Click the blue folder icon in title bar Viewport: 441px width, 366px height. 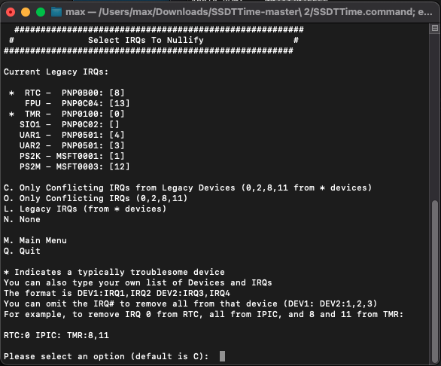point(56,12)
